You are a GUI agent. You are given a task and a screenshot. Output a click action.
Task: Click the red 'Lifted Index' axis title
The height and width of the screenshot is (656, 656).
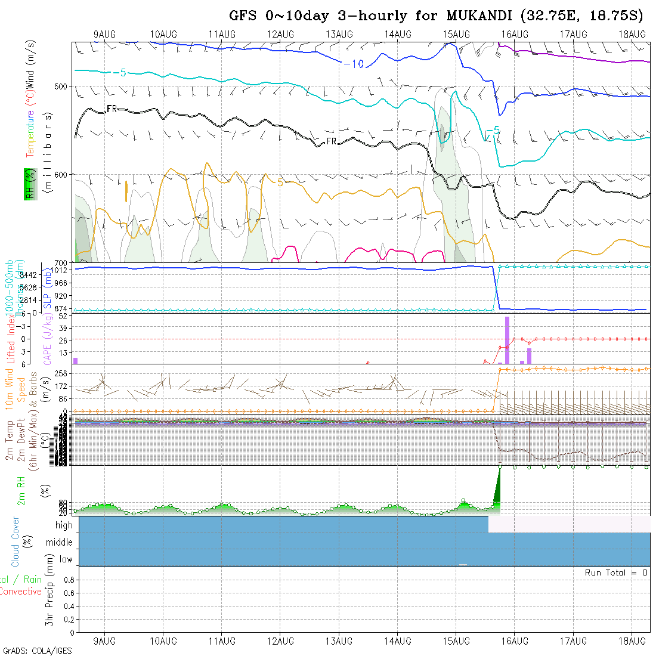(x=11, y=340)
